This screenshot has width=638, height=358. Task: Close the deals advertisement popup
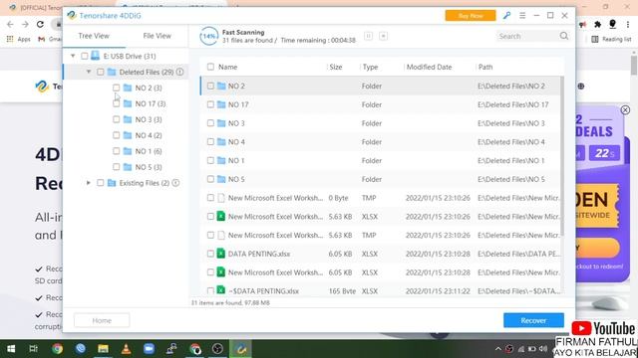click(x=625, y=109)
